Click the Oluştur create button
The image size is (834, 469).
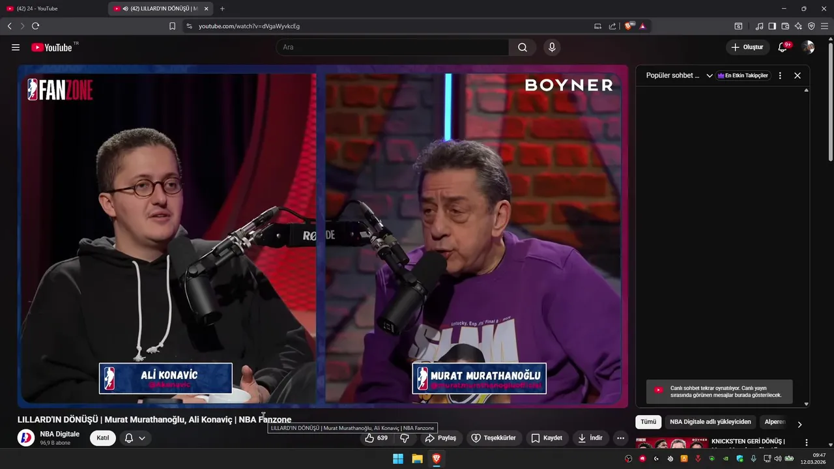pyautogui.click(x=747, y=48)
